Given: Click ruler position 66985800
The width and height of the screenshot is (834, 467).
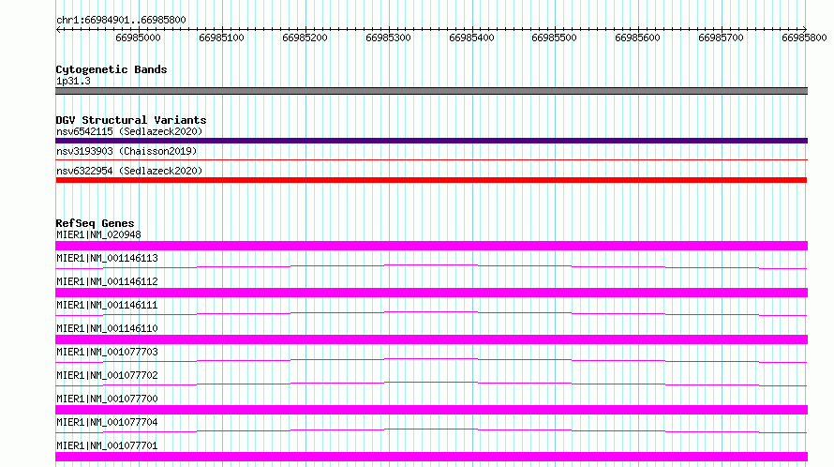Looking at the screenshot, I should (x=804, y=38).
